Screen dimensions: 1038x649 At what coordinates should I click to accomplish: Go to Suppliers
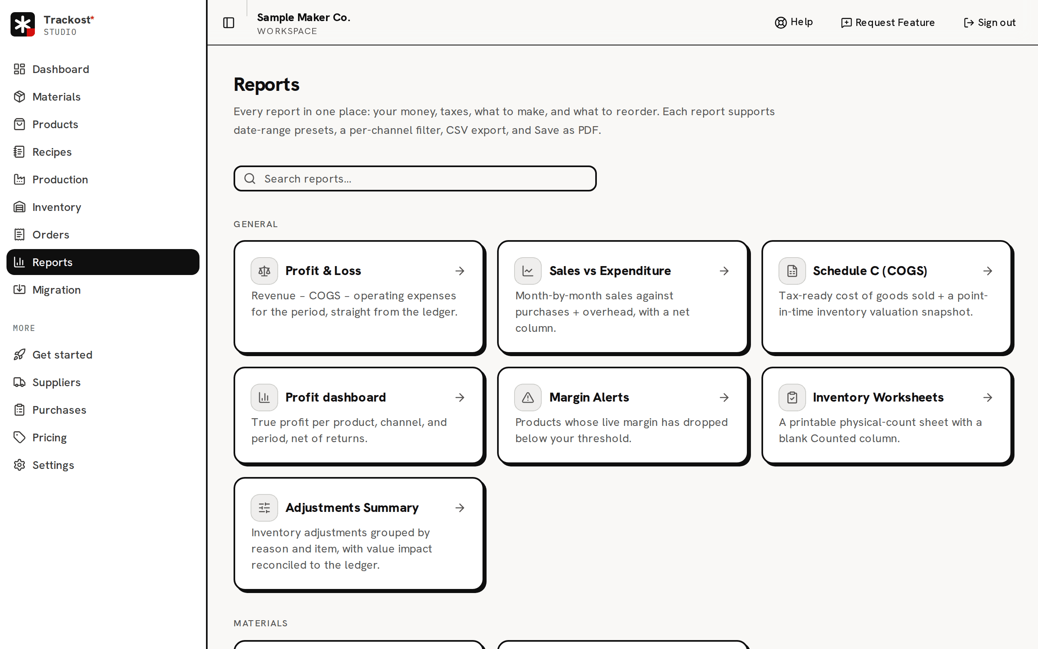click(x=103, y=383)
